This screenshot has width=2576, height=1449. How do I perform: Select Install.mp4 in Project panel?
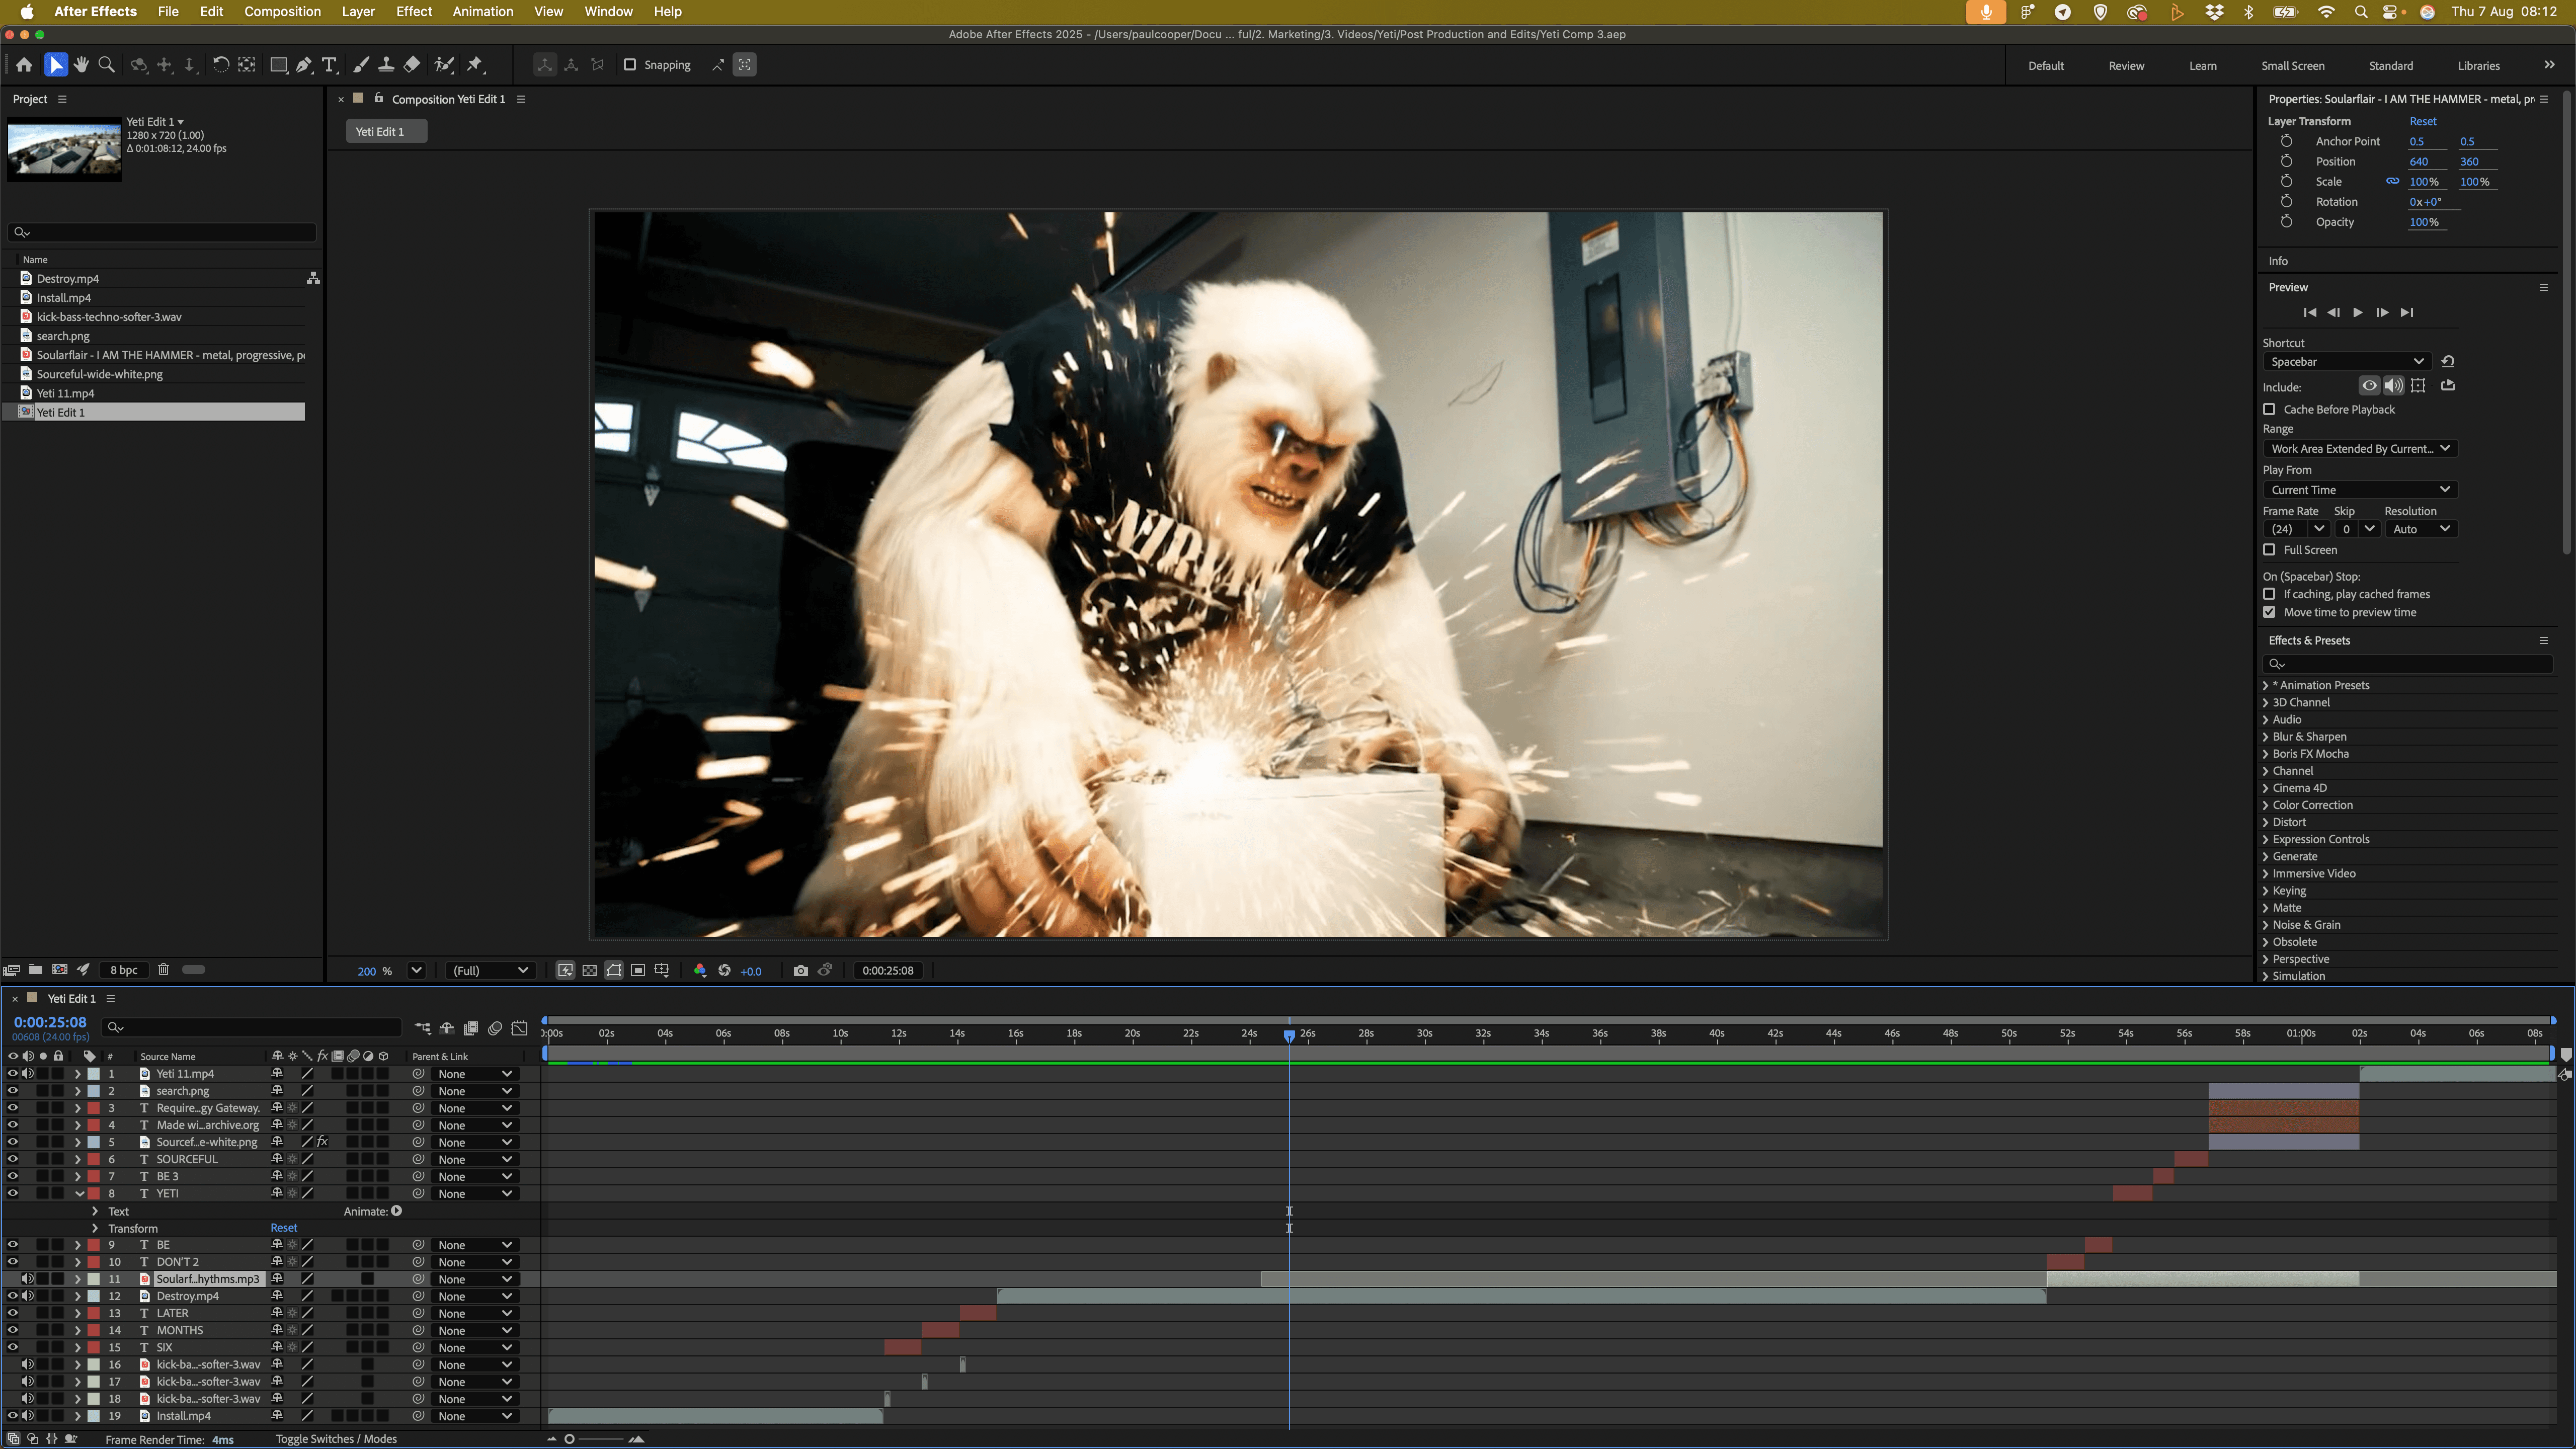point(64,297)
